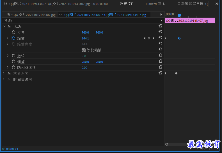Expand the 时间重映射 effect group
The height and width of the screenshot is (153, 222).
4,79
